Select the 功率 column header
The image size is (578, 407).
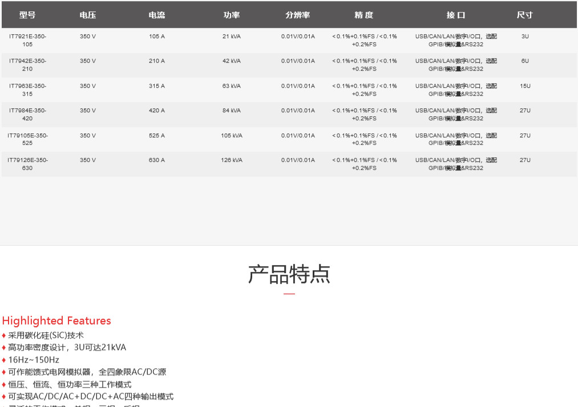point(232,15)
